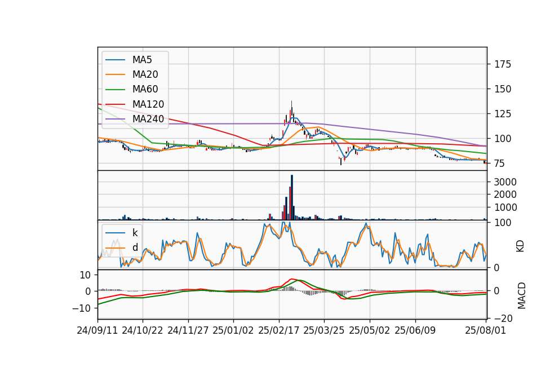Click the 24/09/11 date axis label

(97, 331)
